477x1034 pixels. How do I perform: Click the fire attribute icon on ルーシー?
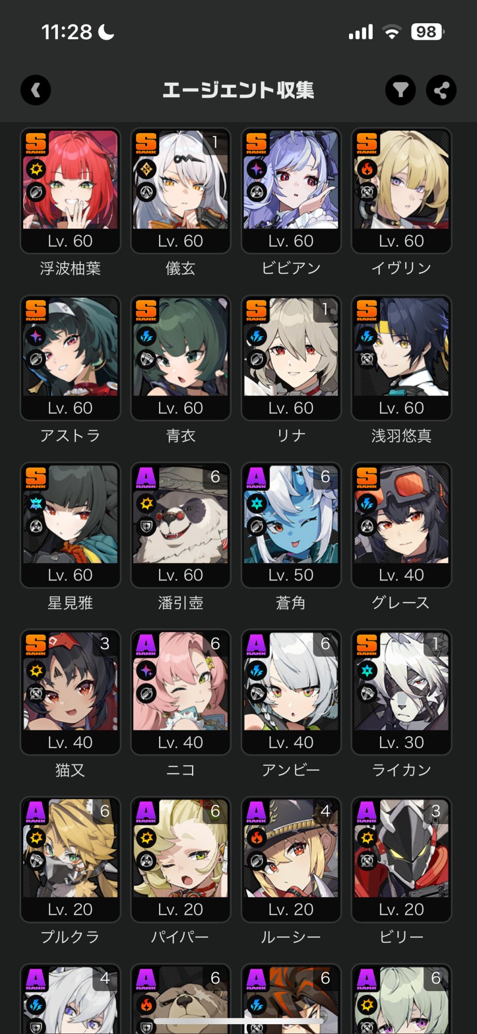pyautogui.click(x=257, y=838)
